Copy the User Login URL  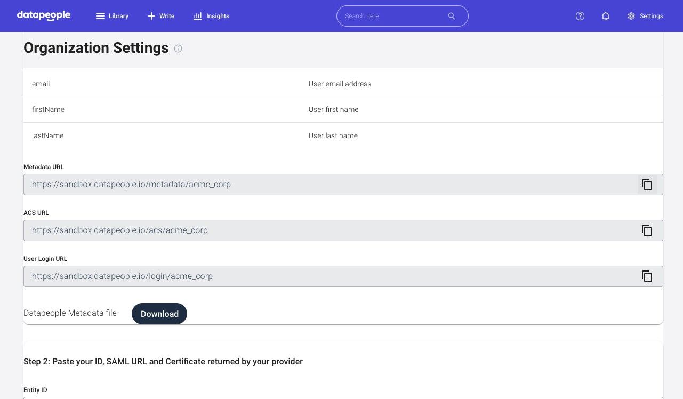click(x=647, y=276)
